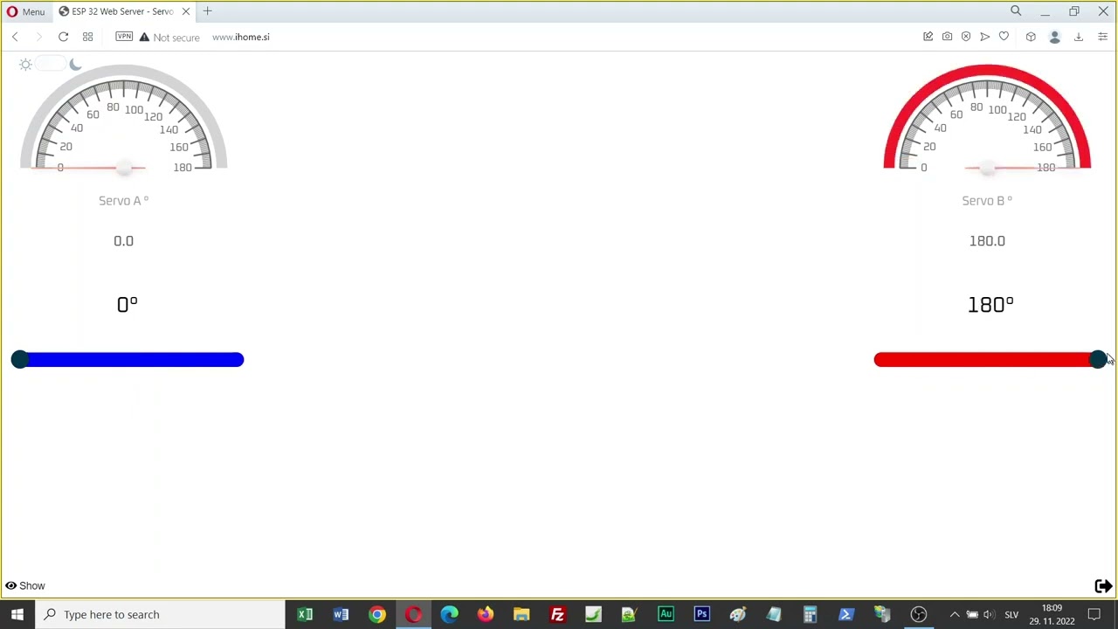
Task: Open the clock showing 18:09
Action: click(x=1052, y=614)
